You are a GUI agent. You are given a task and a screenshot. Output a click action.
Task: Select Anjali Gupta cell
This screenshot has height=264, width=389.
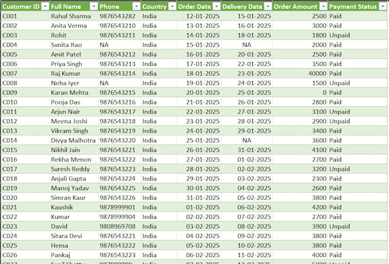coord(74,178)
